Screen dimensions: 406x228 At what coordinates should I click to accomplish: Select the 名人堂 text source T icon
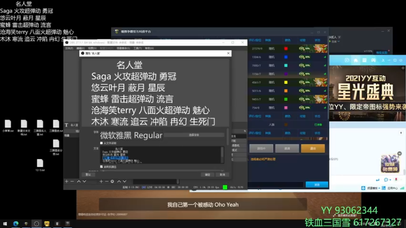[66, 125]
